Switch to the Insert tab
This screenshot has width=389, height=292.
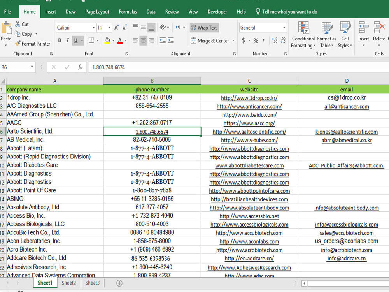coord(50,12)
